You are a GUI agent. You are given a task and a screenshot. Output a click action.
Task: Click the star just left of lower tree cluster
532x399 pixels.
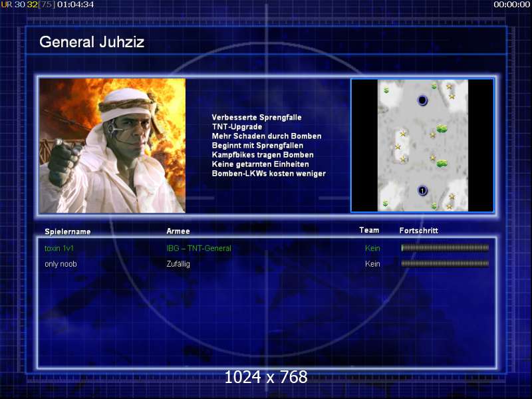point(433,158)
